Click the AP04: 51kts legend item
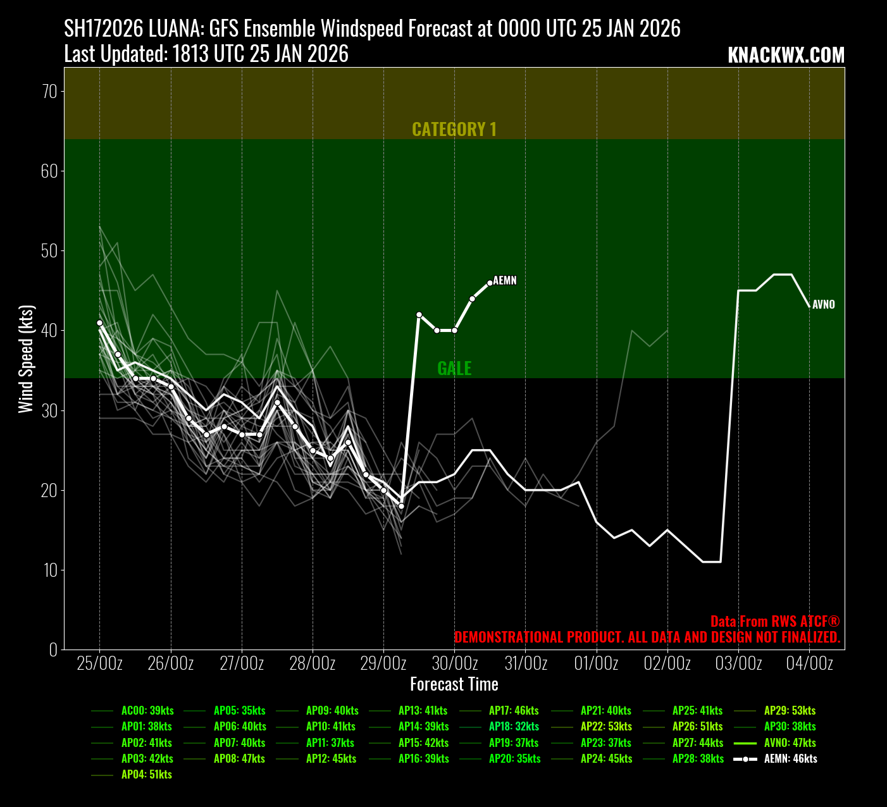Viewport: 887px width, 807px height. point(147,775)
